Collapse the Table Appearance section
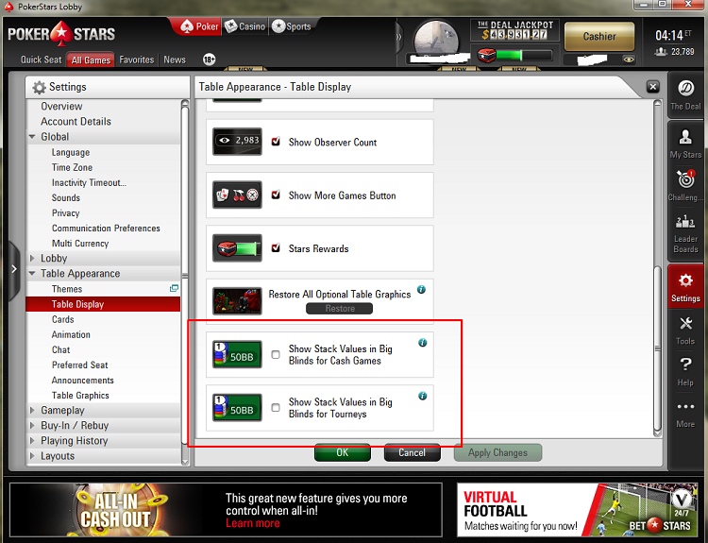Screen dimensions: 708x543 click(x=32, y=273)
